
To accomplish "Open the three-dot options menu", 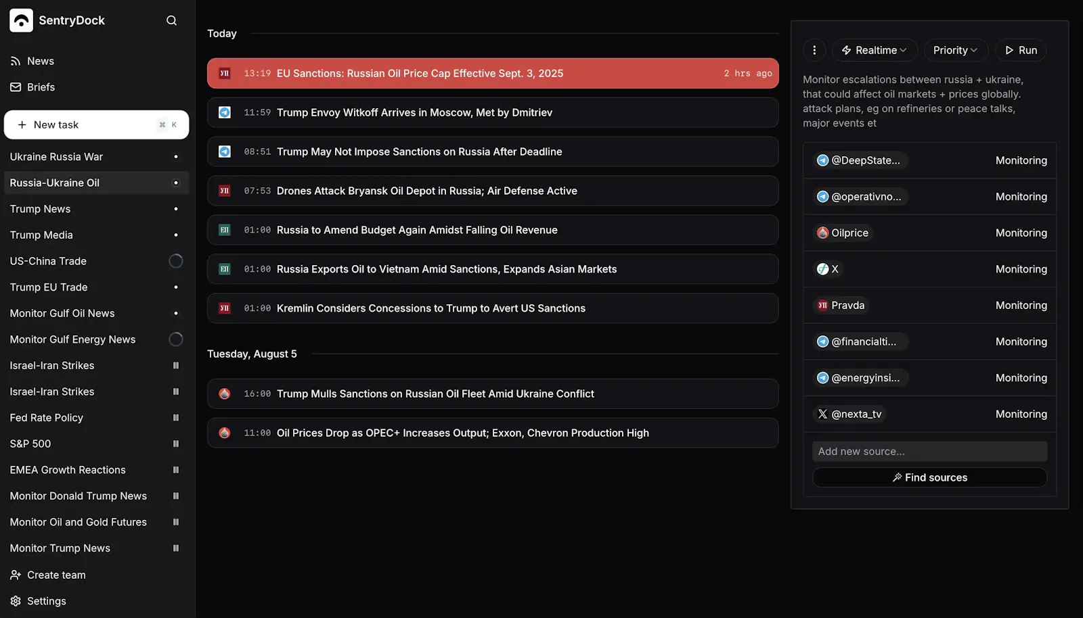I will click(814, 50).
